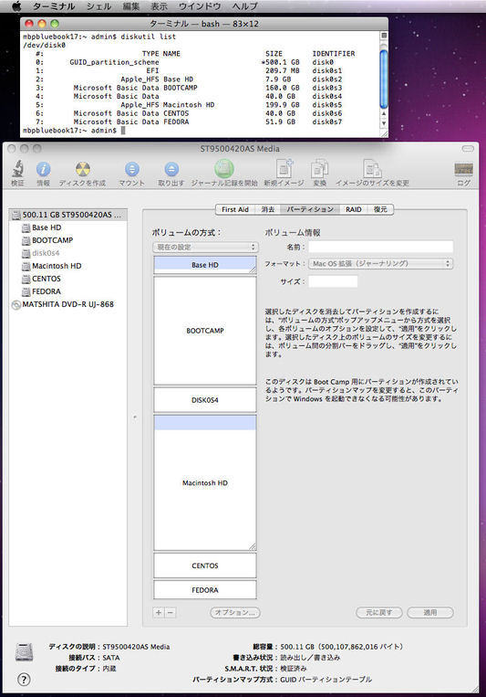The width and height of the screenshot is (486, 697).
Task: Click the 元に戻す button
Action: click(x=379, y=613)
